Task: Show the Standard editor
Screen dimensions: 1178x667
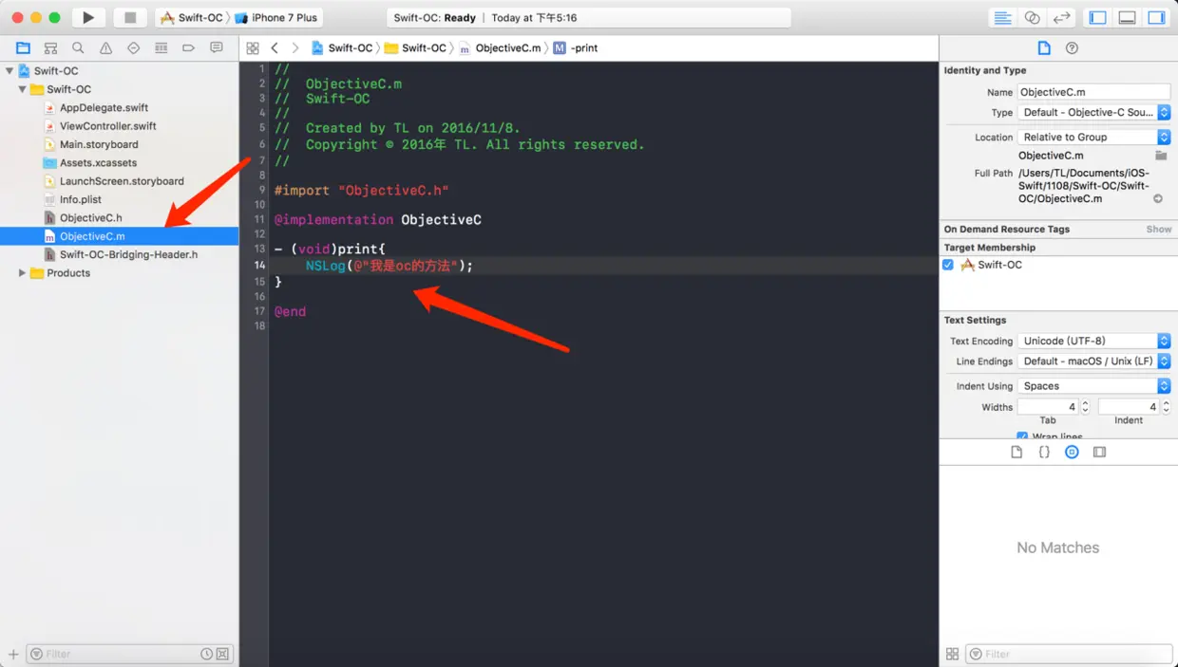Action: click(1002, 17)
